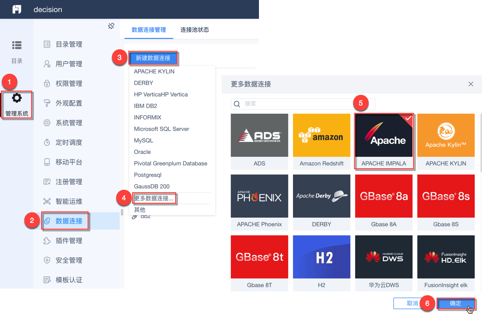Select the 华为云DWS tile
The width and height of the screenshot is (482, 314).
coord(383,263)
